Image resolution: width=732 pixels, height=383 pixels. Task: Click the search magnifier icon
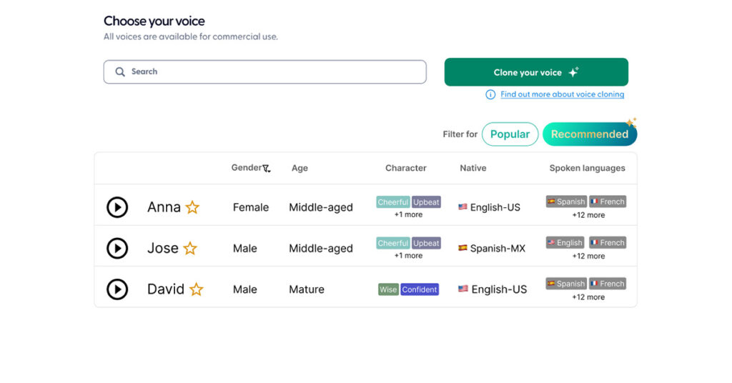tap(120, 71)
